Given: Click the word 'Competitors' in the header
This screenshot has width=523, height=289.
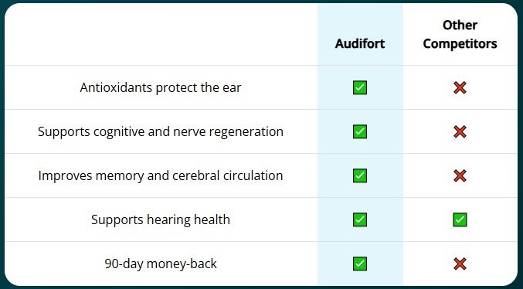Looking at the screenshot, I should coord(460,44).
